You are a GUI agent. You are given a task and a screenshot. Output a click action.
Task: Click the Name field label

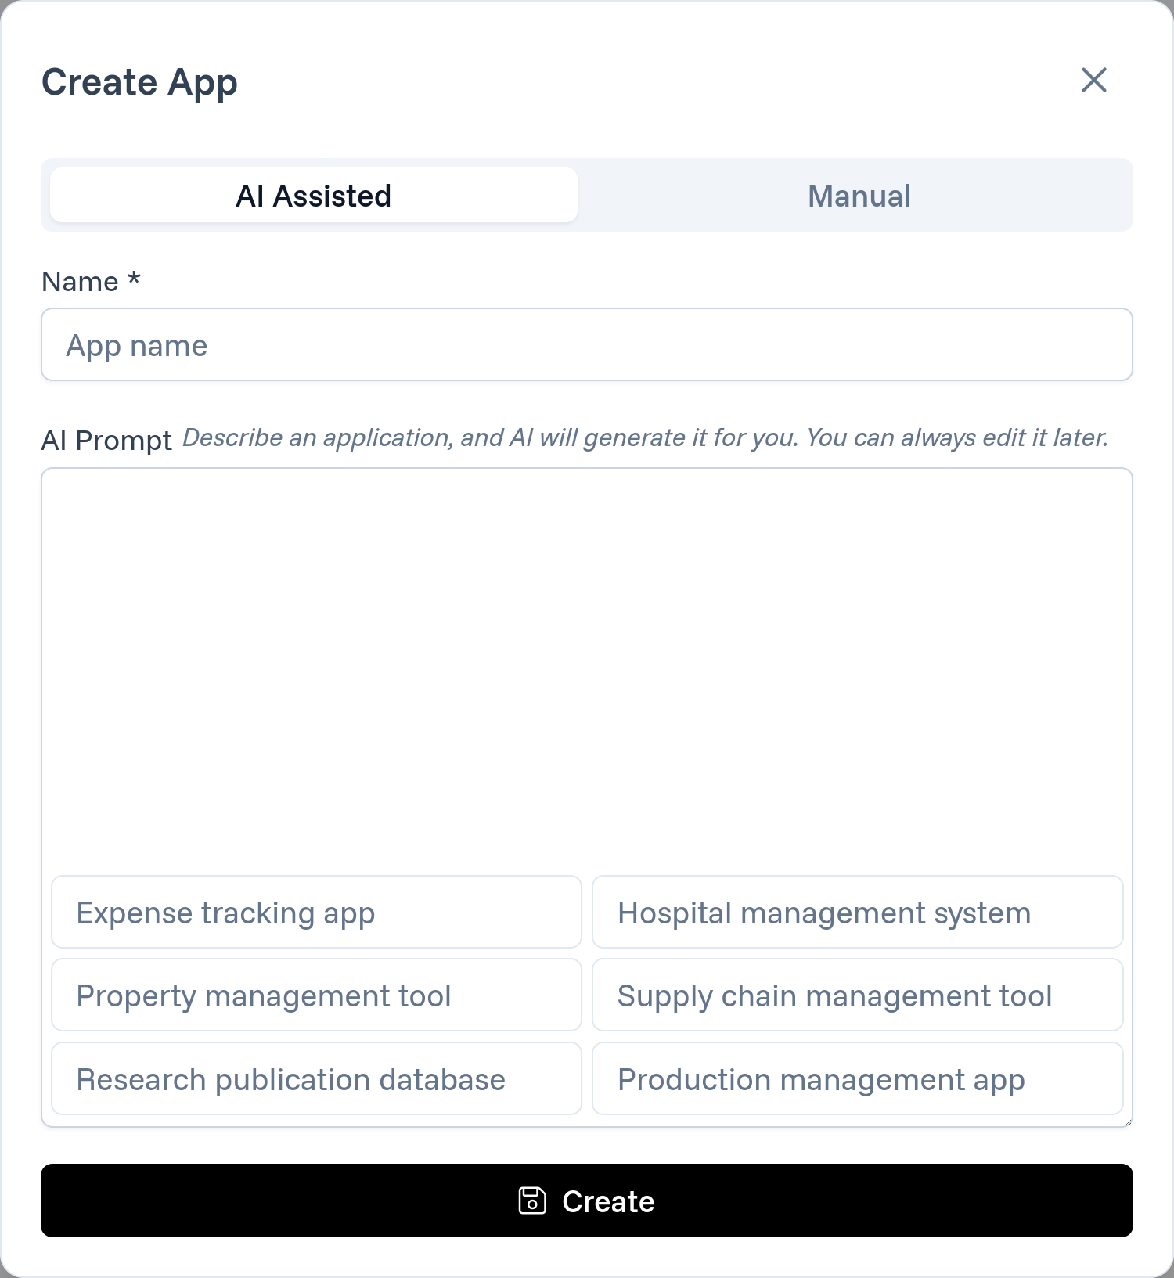[x=80, y=282]
